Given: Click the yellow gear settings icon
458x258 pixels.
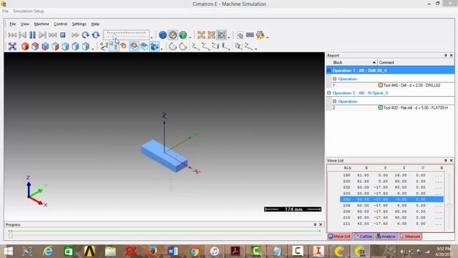Looking at the screenshot, I should point(260,35).
